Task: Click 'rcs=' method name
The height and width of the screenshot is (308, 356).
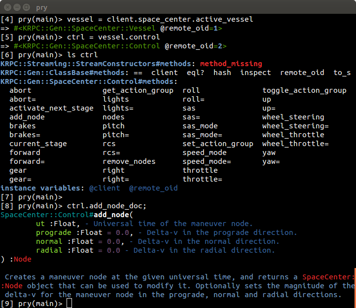Action: pos(111,153)
